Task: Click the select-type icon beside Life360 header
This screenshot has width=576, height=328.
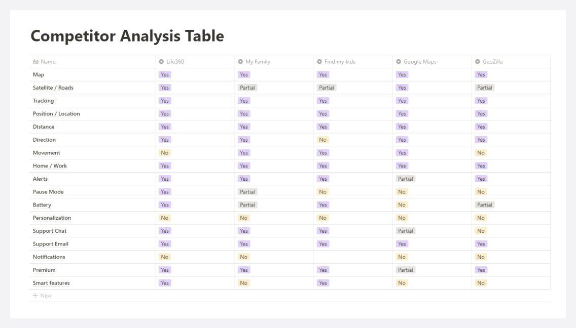Action: (x=161, y=62)
